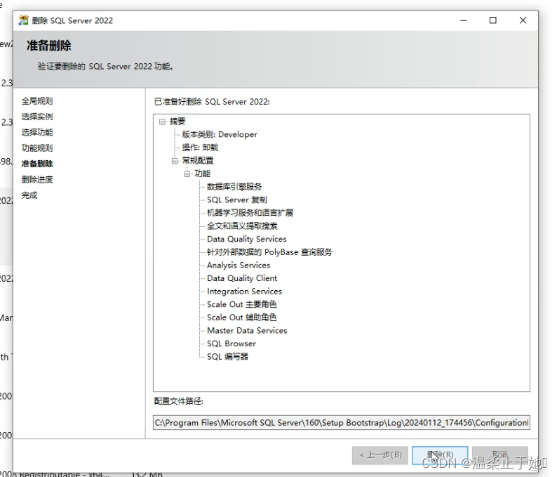Select the 版本类别: Developer tree row
The image size is (557, 477).
click(x=220, y=134)
